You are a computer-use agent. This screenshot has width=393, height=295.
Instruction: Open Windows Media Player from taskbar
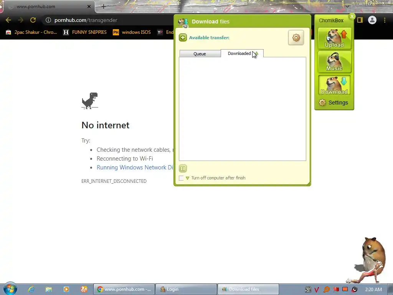pos(66,289)
